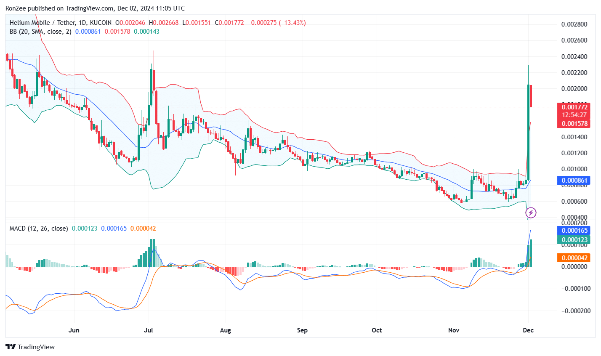
Task: Click the 0.002800 price axis label
Action: tap(574, 24)
